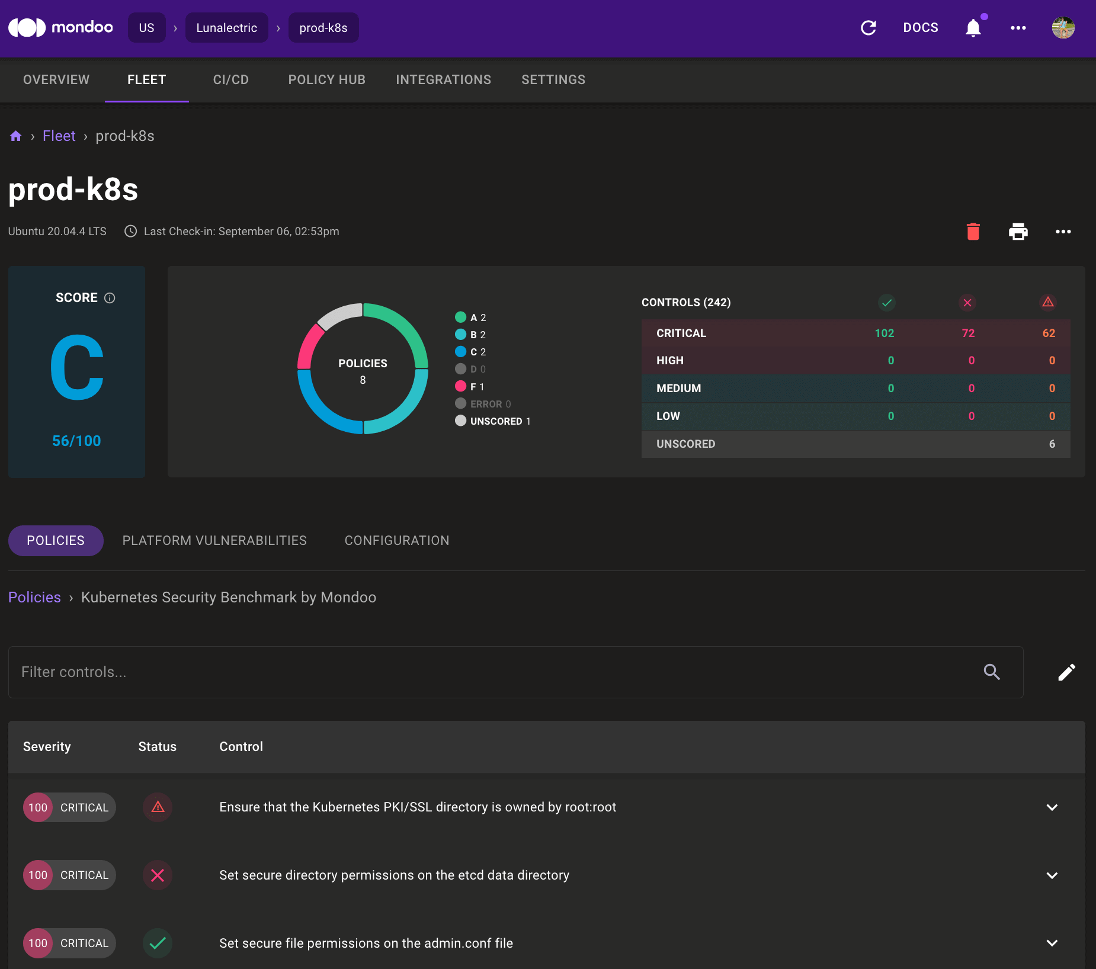Expand the PKI/SSL directory ownership control
This screenshot has height=969, width=1096.
click(1052, 807)
